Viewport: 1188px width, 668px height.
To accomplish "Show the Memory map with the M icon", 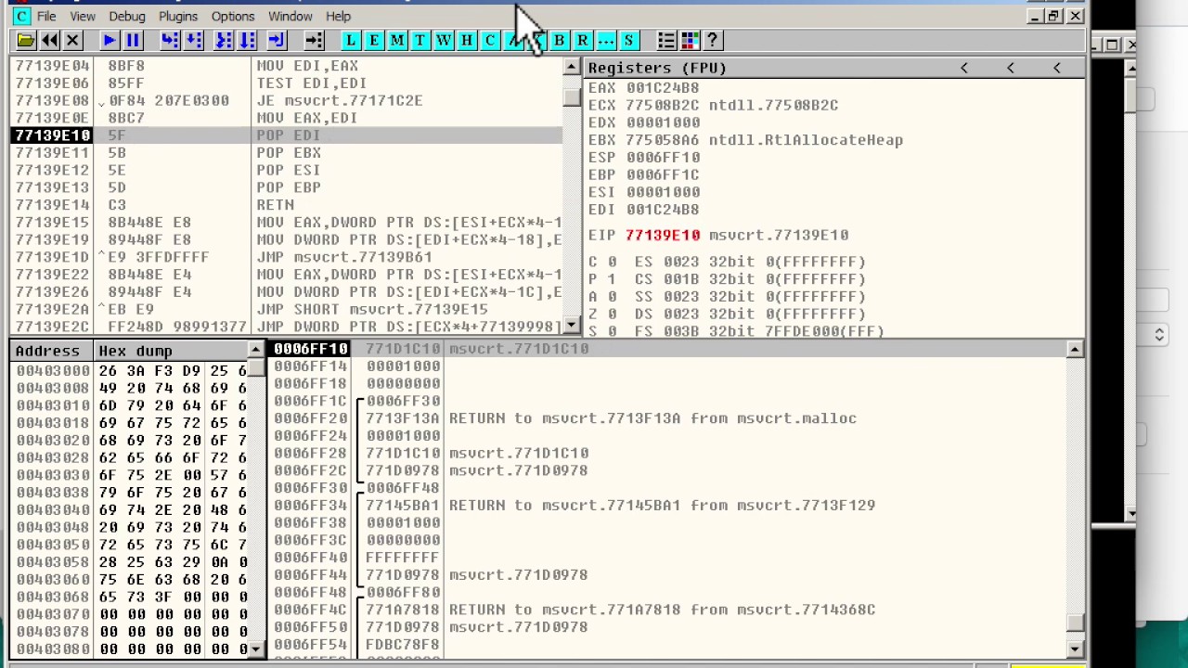I will tap(396, 41).
